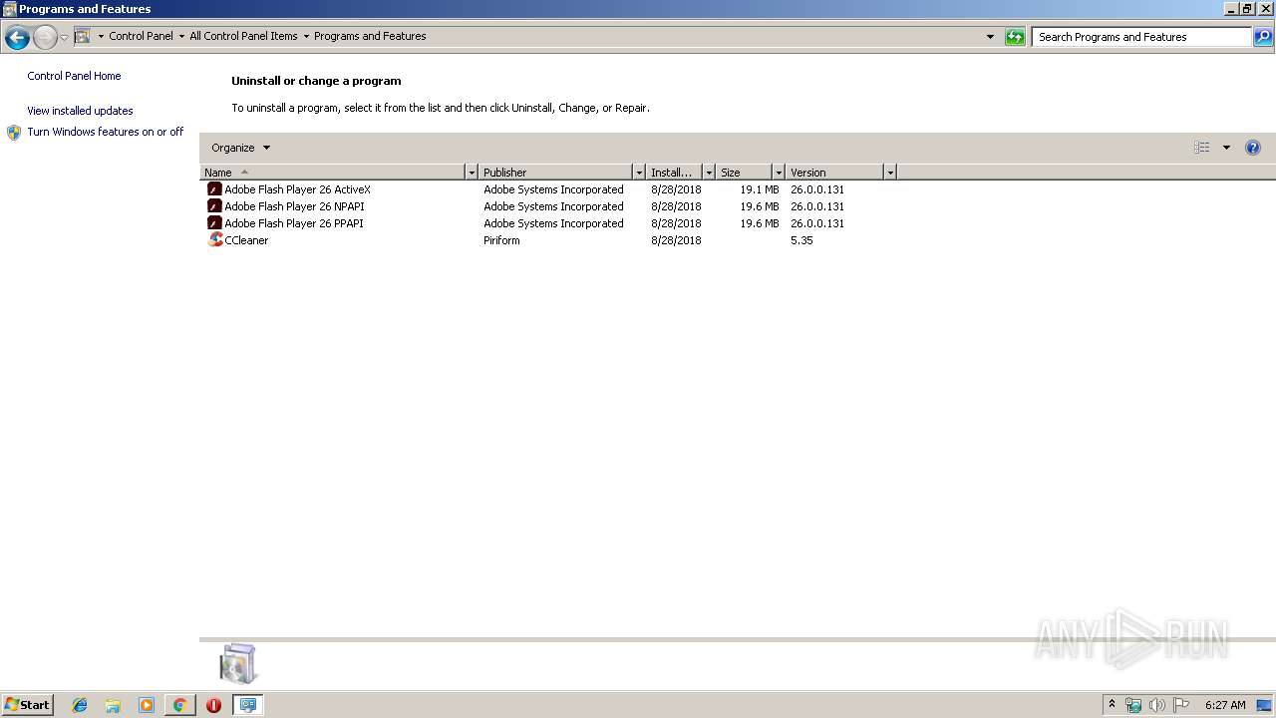1276x718 pixels.
Task: Open Action Center flag tray icon
Action: (x=1180, y=705)
